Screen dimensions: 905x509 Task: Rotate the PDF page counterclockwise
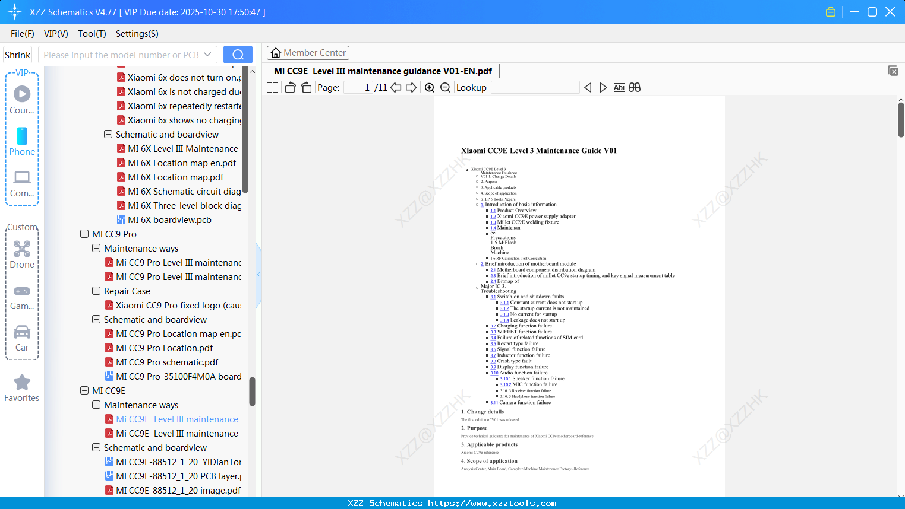pyautogui.click(x=290, y=88)
